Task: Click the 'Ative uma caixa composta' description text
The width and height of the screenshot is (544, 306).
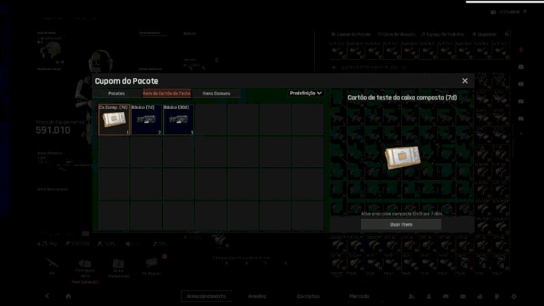Action: pos(402,214)
